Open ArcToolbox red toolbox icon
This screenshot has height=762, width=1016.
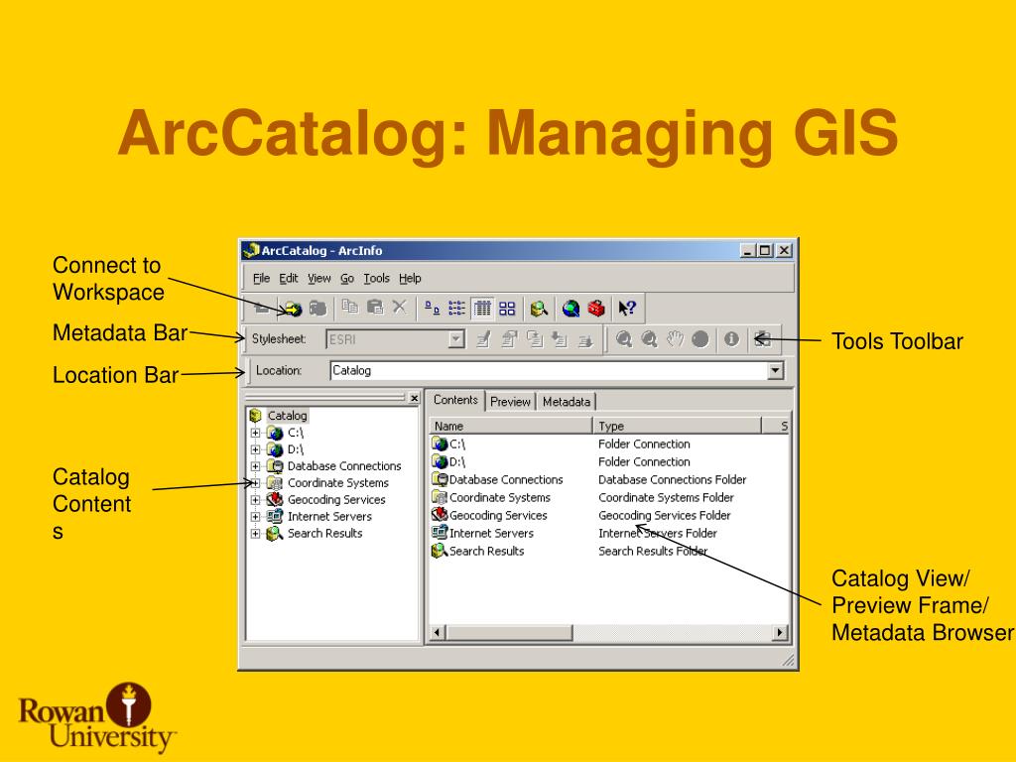596,309
